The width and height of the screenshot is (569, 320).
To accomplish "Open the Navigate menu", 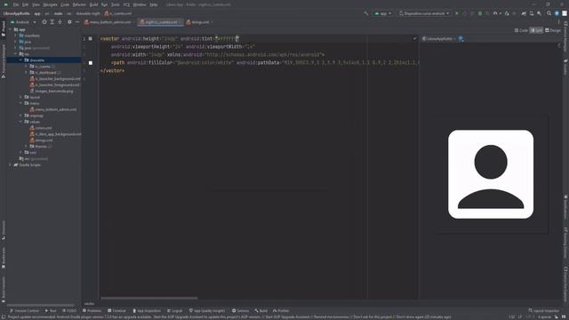I will tap(50, 4).
